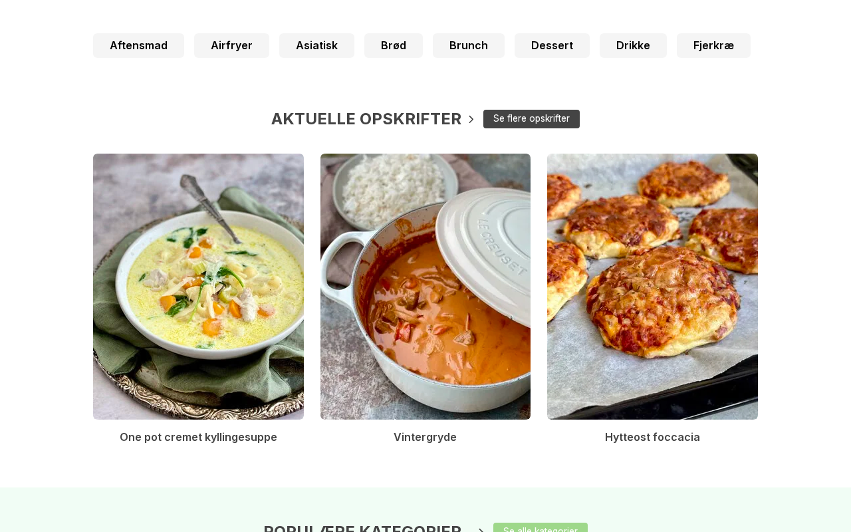Open the creamy chicken soup photo
The image size is (851, 532).
click(x=198, y=287)
